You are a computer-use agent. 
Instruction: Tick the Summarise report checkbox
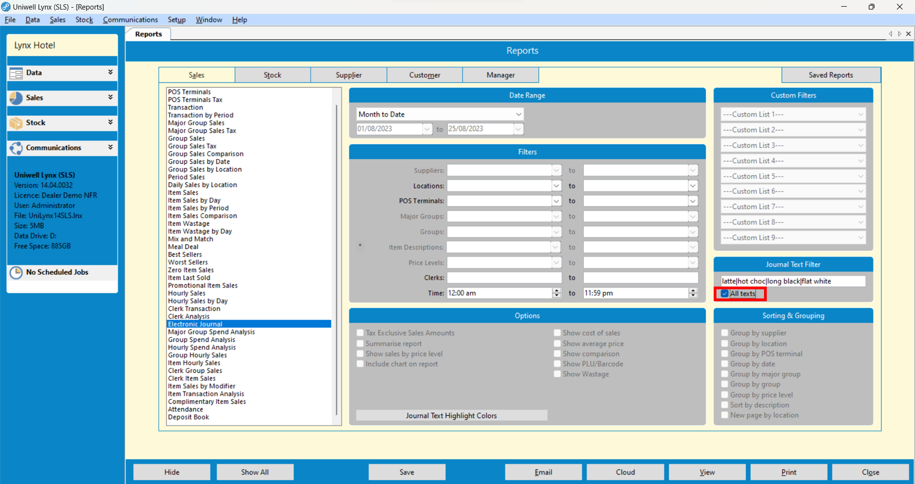click(361, 343)
